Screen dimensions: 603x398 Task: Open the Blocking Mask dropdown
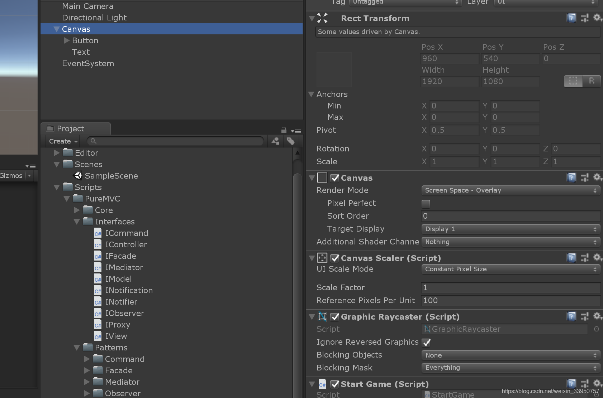[511, 368]
